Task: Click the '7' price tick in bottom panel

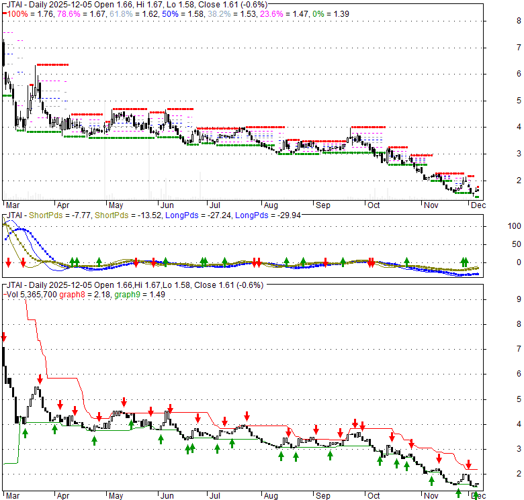Action: coord(519,349)
